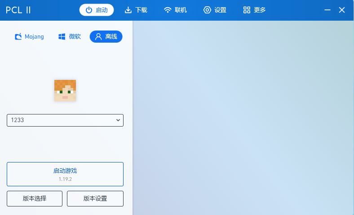Viewport: 354px width, 215px height.
Task: Click the Windows logo icon
Action: (62, 36)
